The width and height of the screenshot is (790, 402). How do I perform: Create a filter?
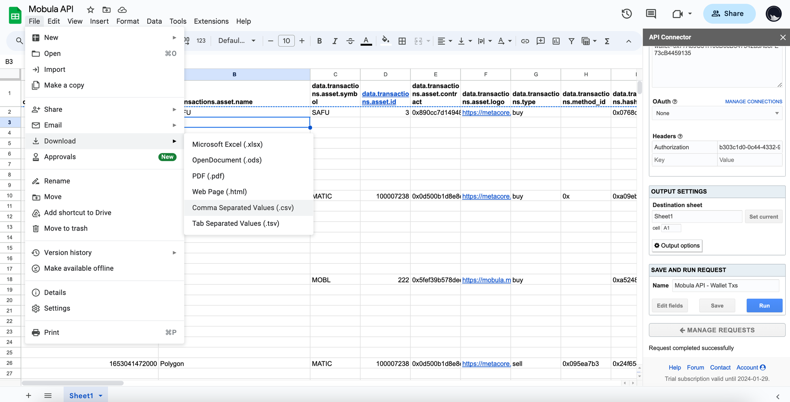tap(571, 41)
